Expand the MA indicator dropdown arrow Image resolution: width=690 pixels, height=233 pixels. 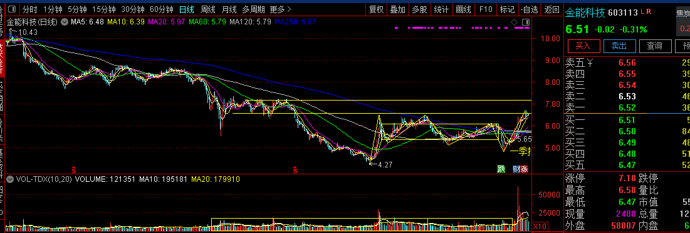click(x=65, y=21)
